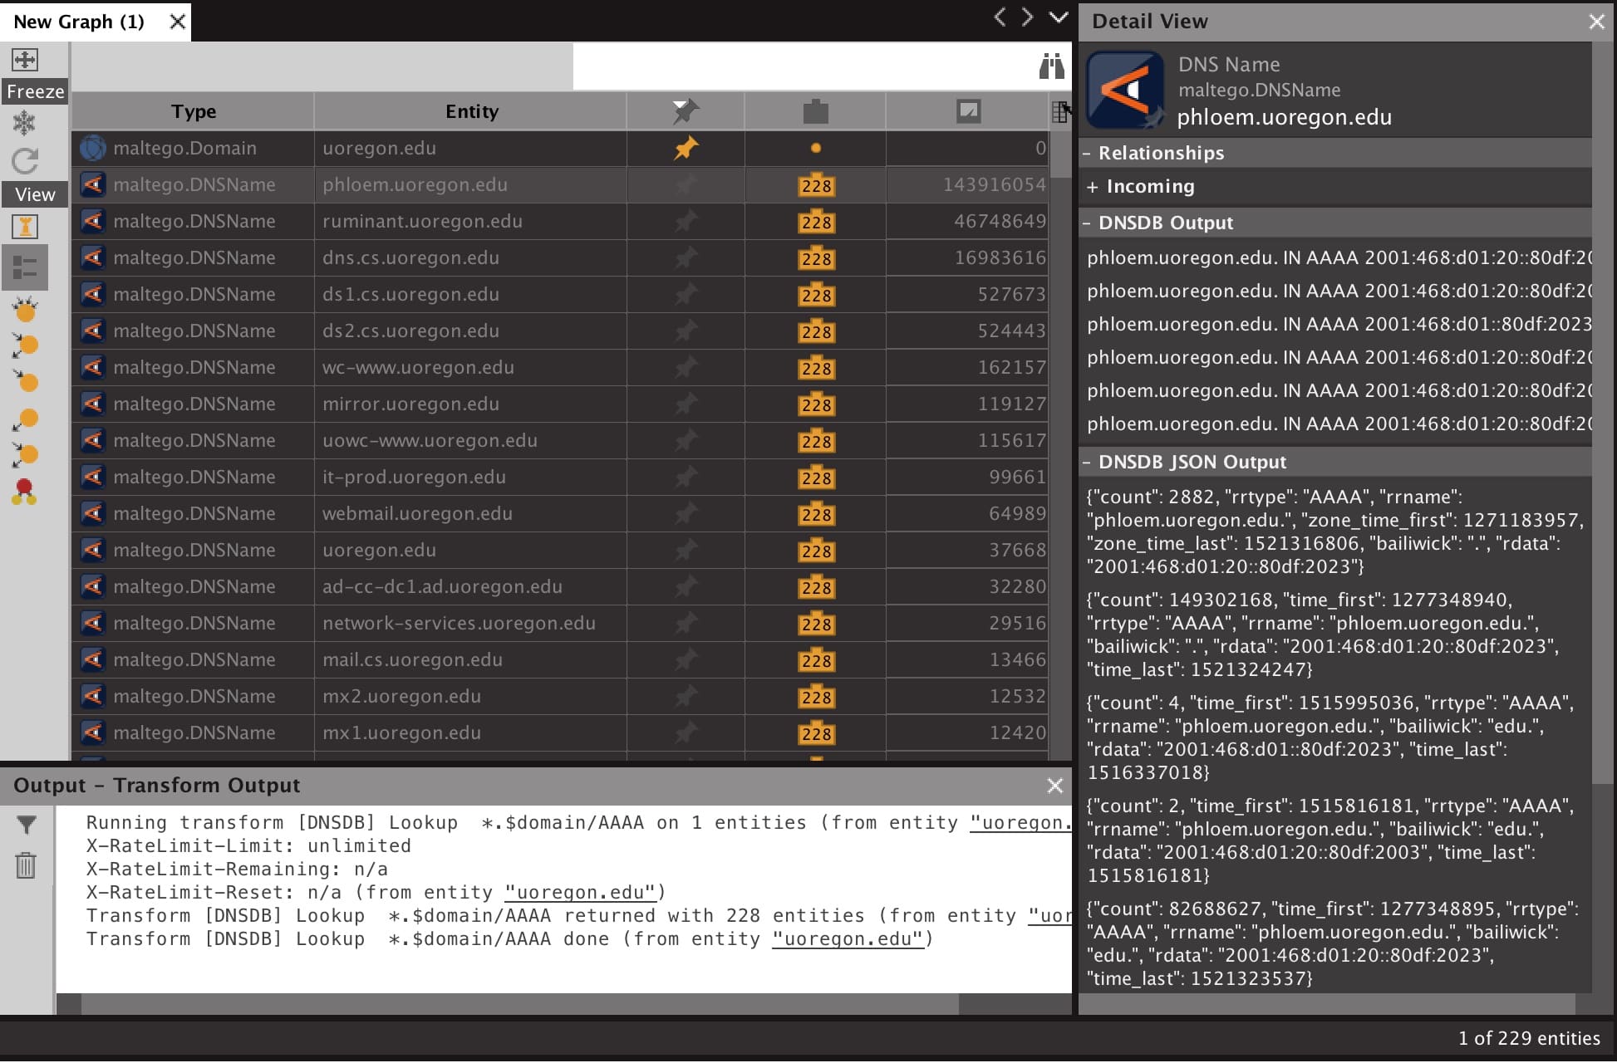
Task: Collapse the Relationships section
Action: point(1086,154)
